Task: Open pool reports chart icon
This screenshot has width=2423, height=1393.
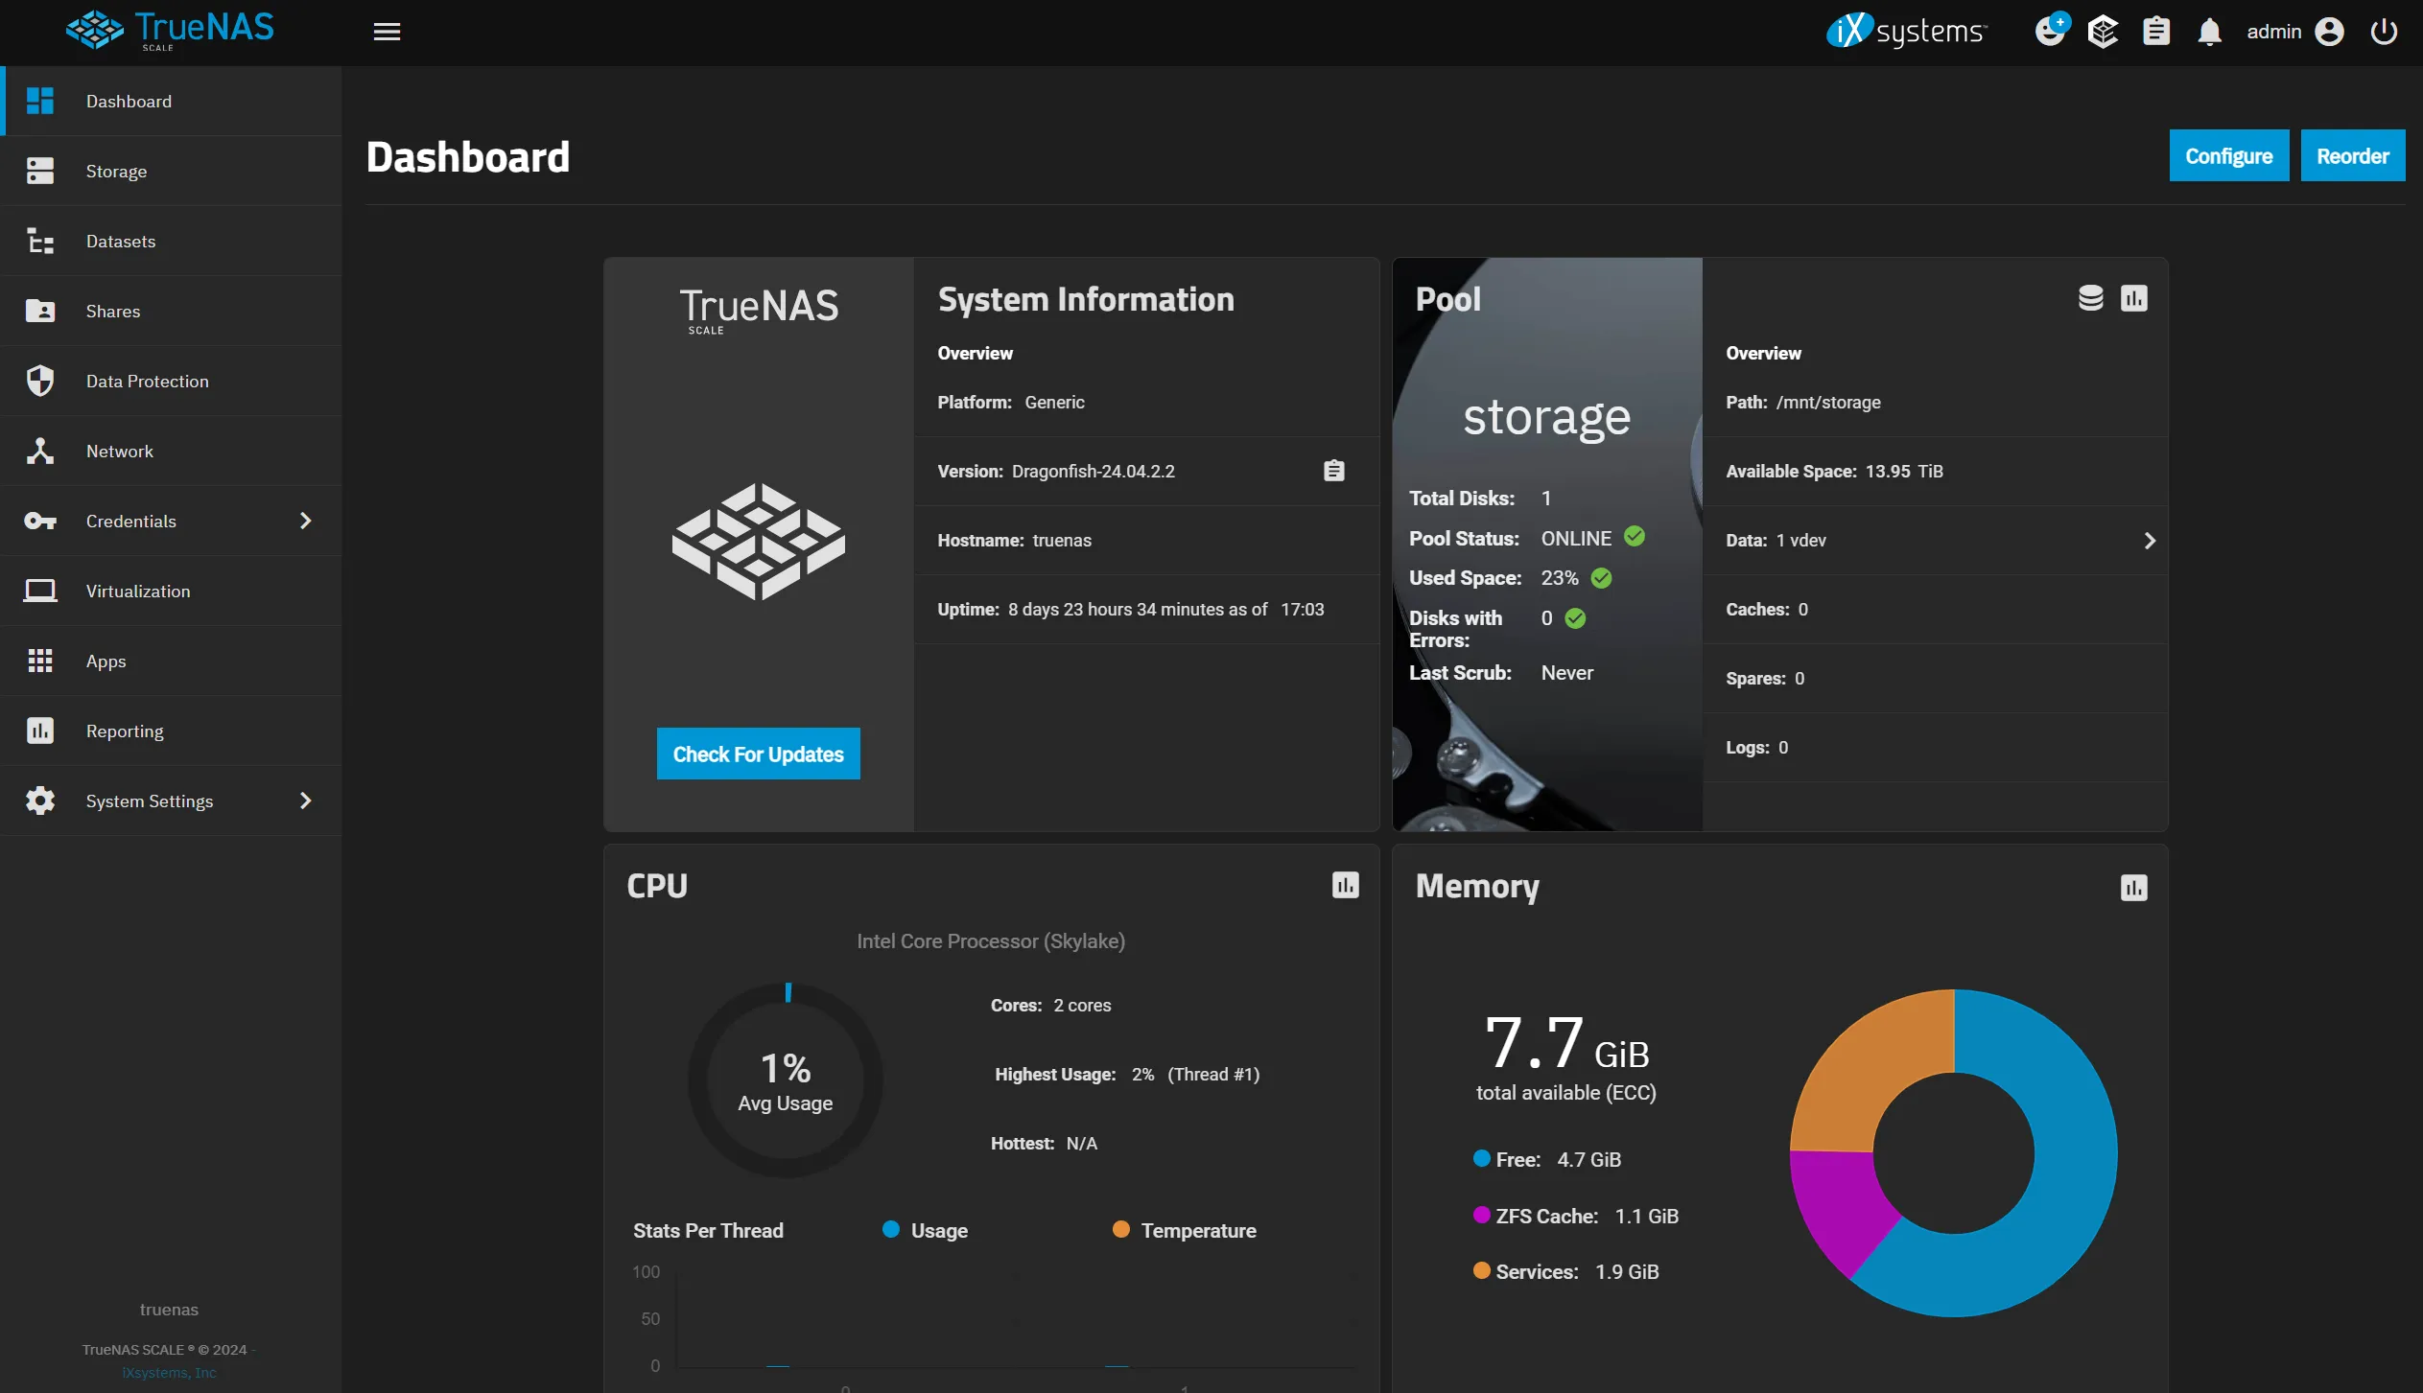Action: (2133, 298)
